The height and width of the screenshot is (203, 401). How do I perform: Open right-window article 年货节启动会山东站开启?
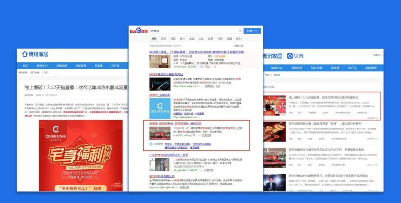point(326,150)
